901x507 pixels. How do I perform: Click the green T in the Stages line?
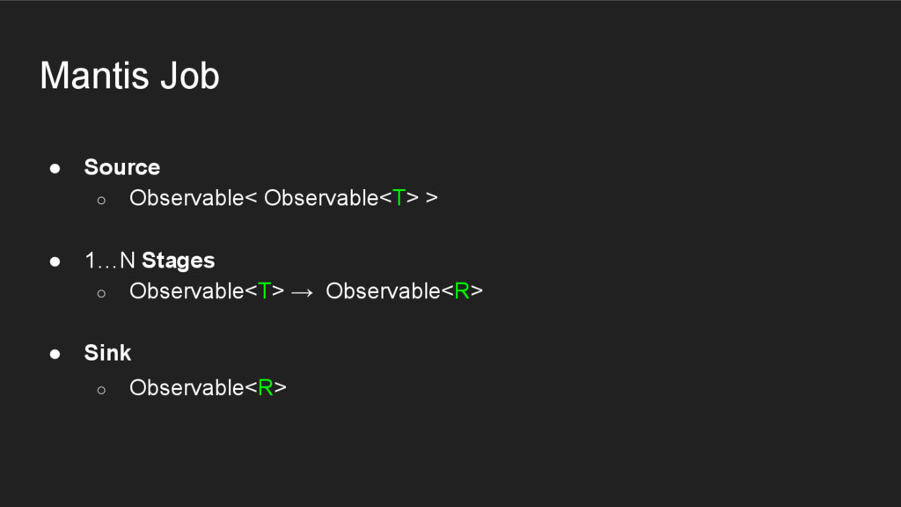point(265,291)
